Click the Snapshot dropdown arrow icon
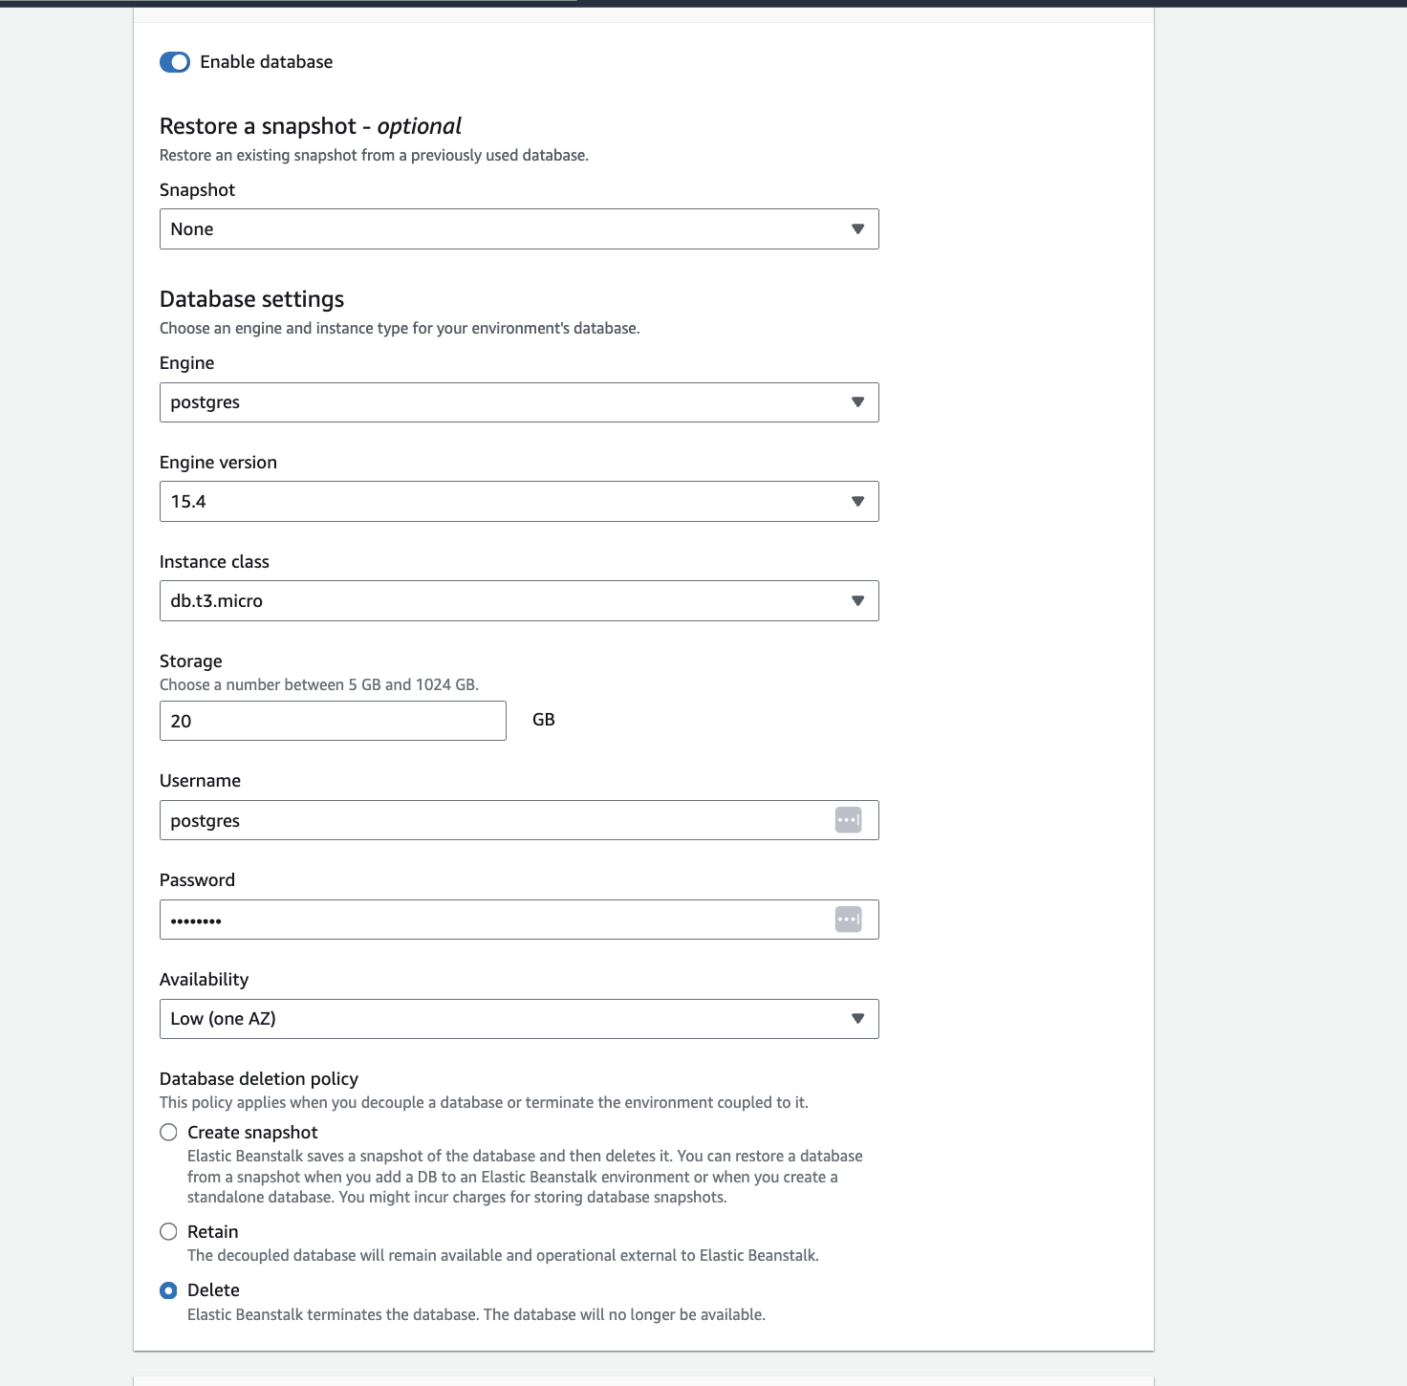 [x=857, y=229]
